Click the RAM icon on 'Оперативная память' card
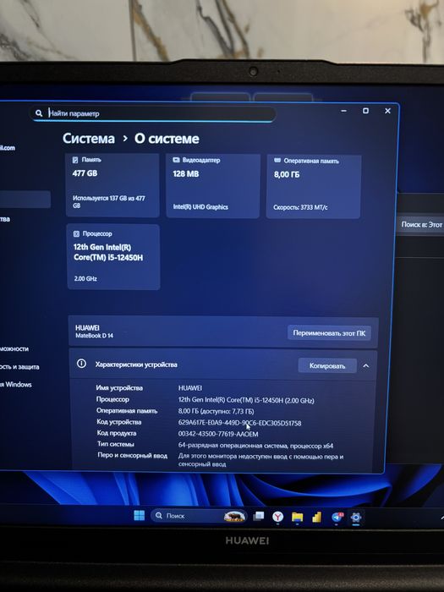The image size is (444, 592). (x=277, y=161)
